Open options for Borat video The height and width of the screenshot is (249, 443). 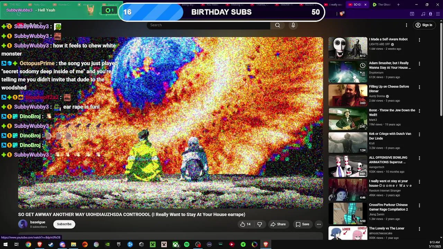pos(419,111)
